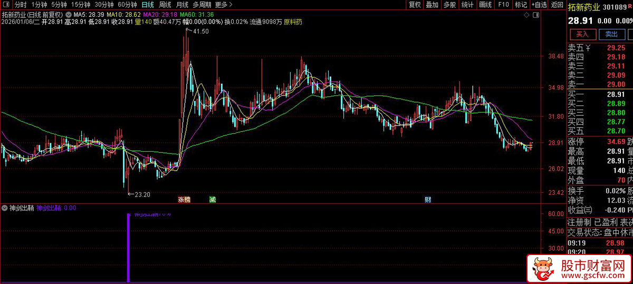
Task: Click the 卖四 price 29.18
Action: (x=616, y=57)
